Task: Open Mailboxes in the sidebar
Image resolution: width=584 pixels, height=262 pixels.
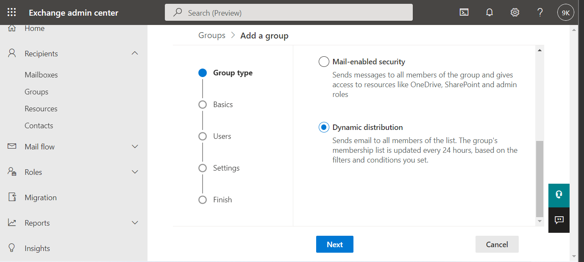Action: (x=41, y=75)
